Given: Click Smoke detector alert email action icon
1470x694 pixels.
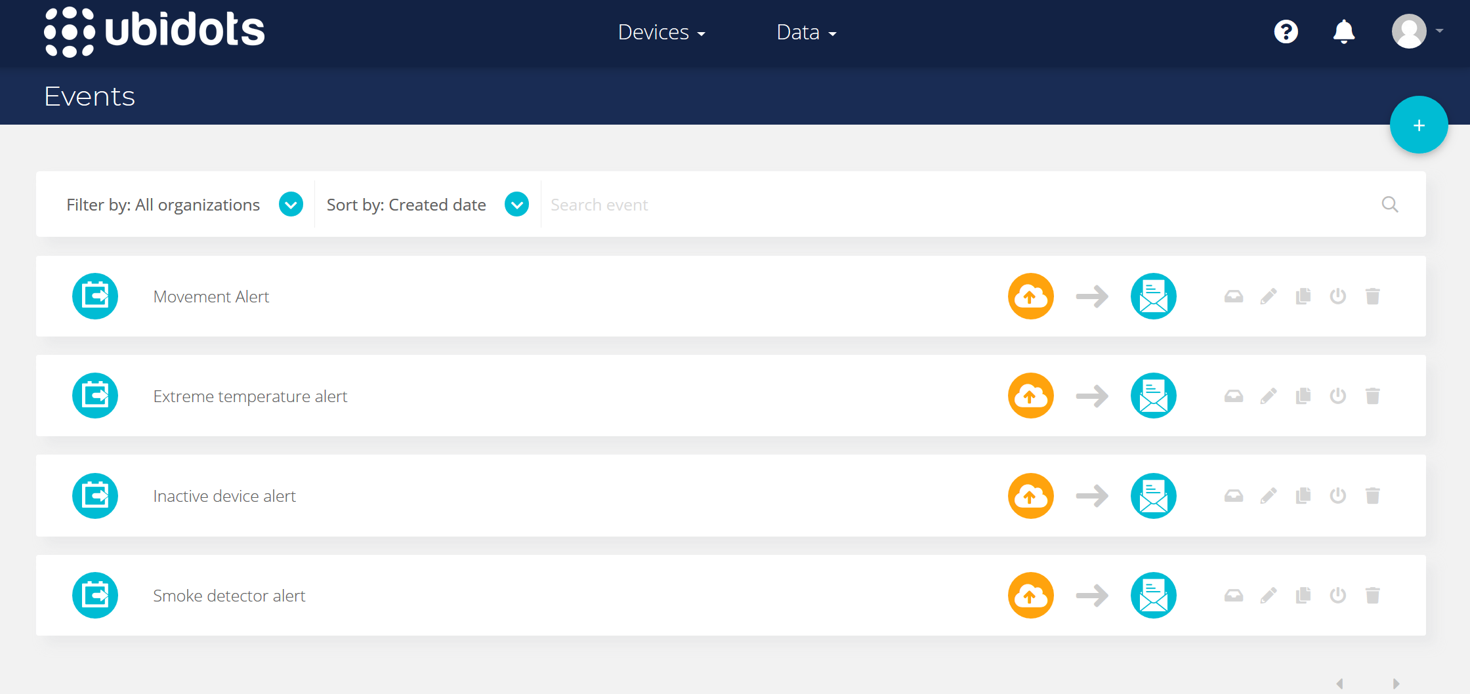Looking at the screenshot, I should (x=1154, y=595).
